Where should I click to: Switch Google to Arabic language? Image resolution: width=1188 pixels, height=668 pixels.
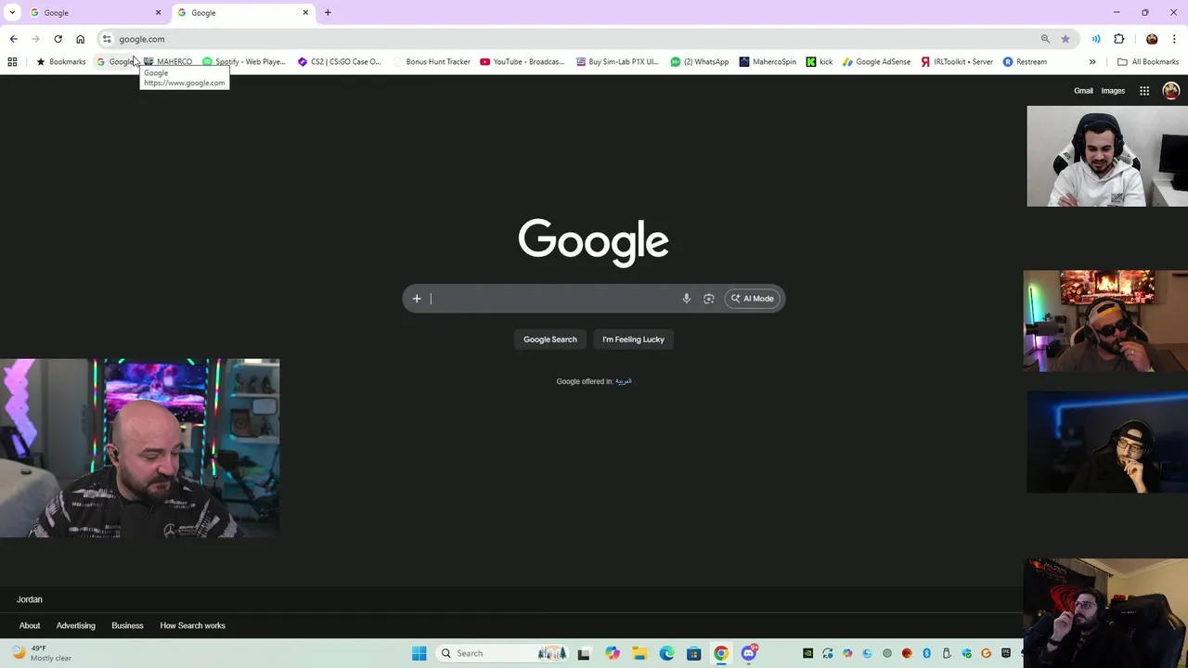click(624, 381)
